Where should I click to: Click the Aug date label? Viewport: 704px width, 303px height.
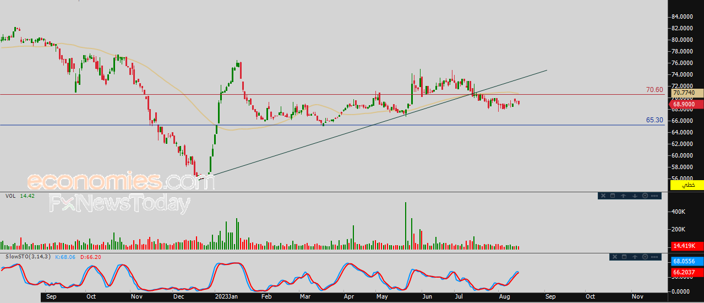[x=504, y=296]
